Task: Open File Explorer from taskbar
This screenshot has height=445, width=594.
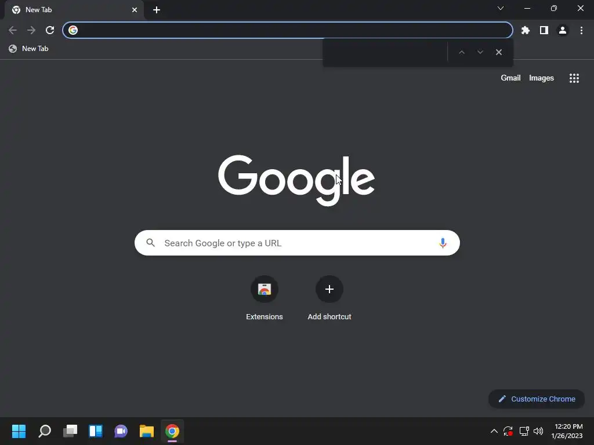Action: [x=147, y=431]
